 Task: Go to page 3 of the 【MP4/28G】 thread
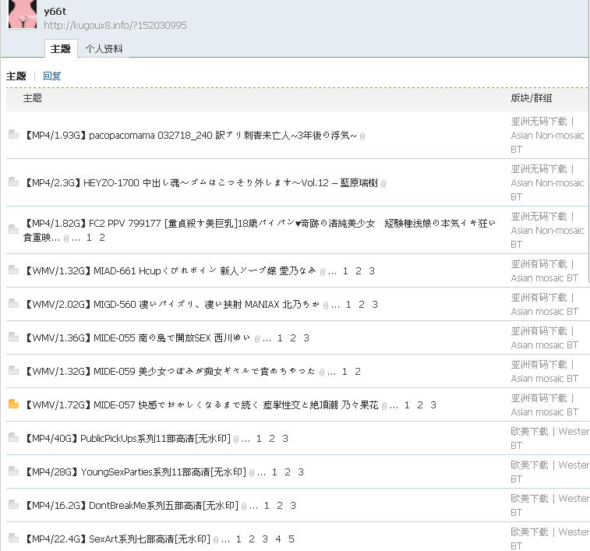pos(301,472)
